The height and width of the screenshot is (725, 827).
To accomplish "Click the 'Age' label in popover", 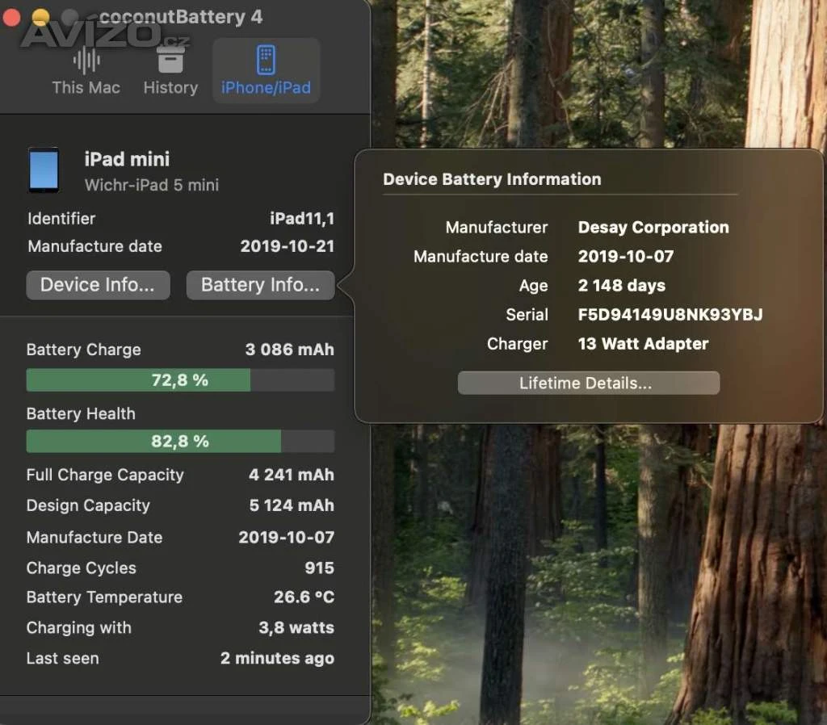I will pos(533,285).
